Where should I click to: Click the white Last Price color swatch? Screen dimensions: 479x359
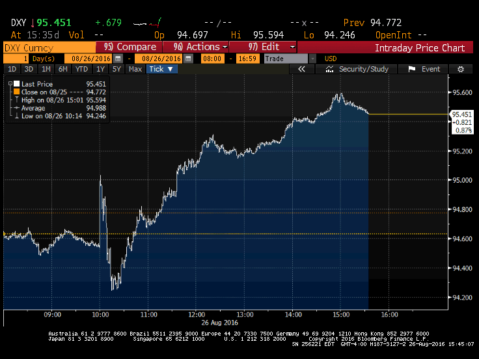click(16, 84)
